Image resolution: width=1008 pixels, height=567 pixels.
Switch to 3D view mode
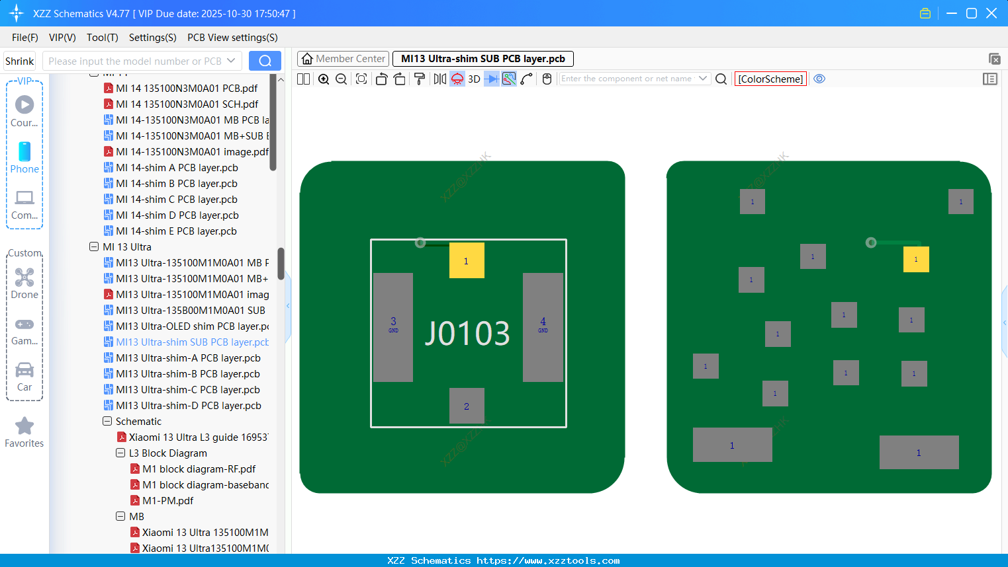475,79
